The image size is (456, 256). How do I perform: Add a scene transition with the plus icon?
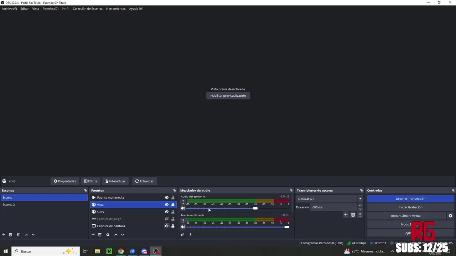pos(346,215)
